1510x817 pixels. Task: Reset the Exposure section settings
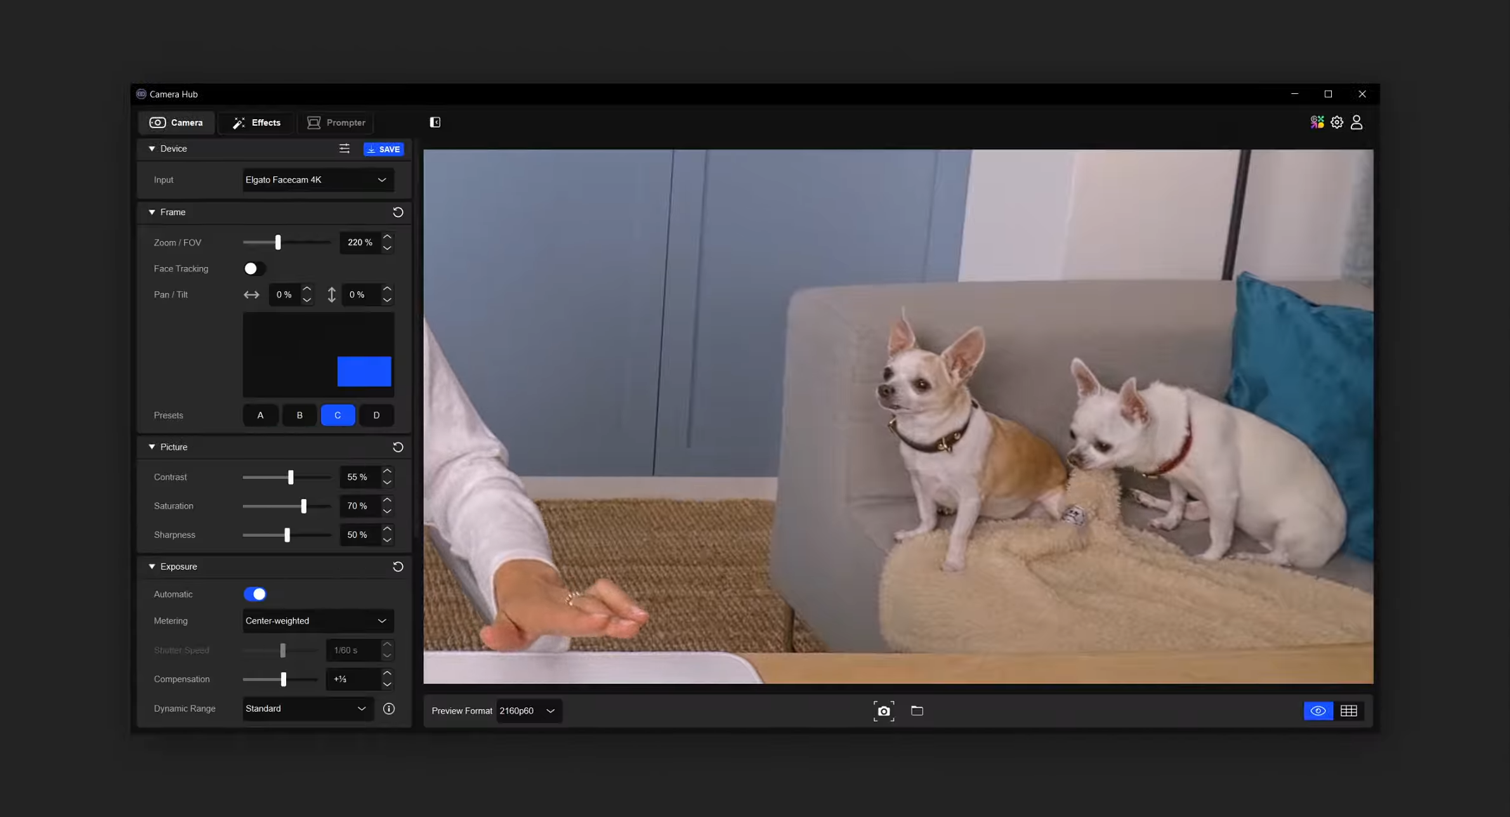398,566
